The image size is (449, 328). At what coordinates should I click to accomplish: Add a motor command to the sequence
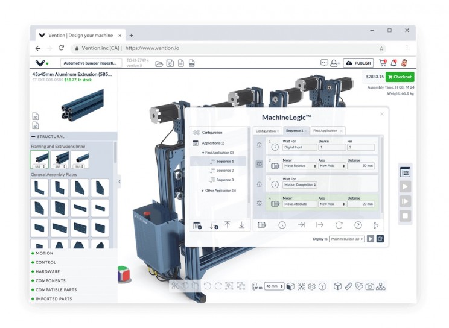(x=262, y=225)
